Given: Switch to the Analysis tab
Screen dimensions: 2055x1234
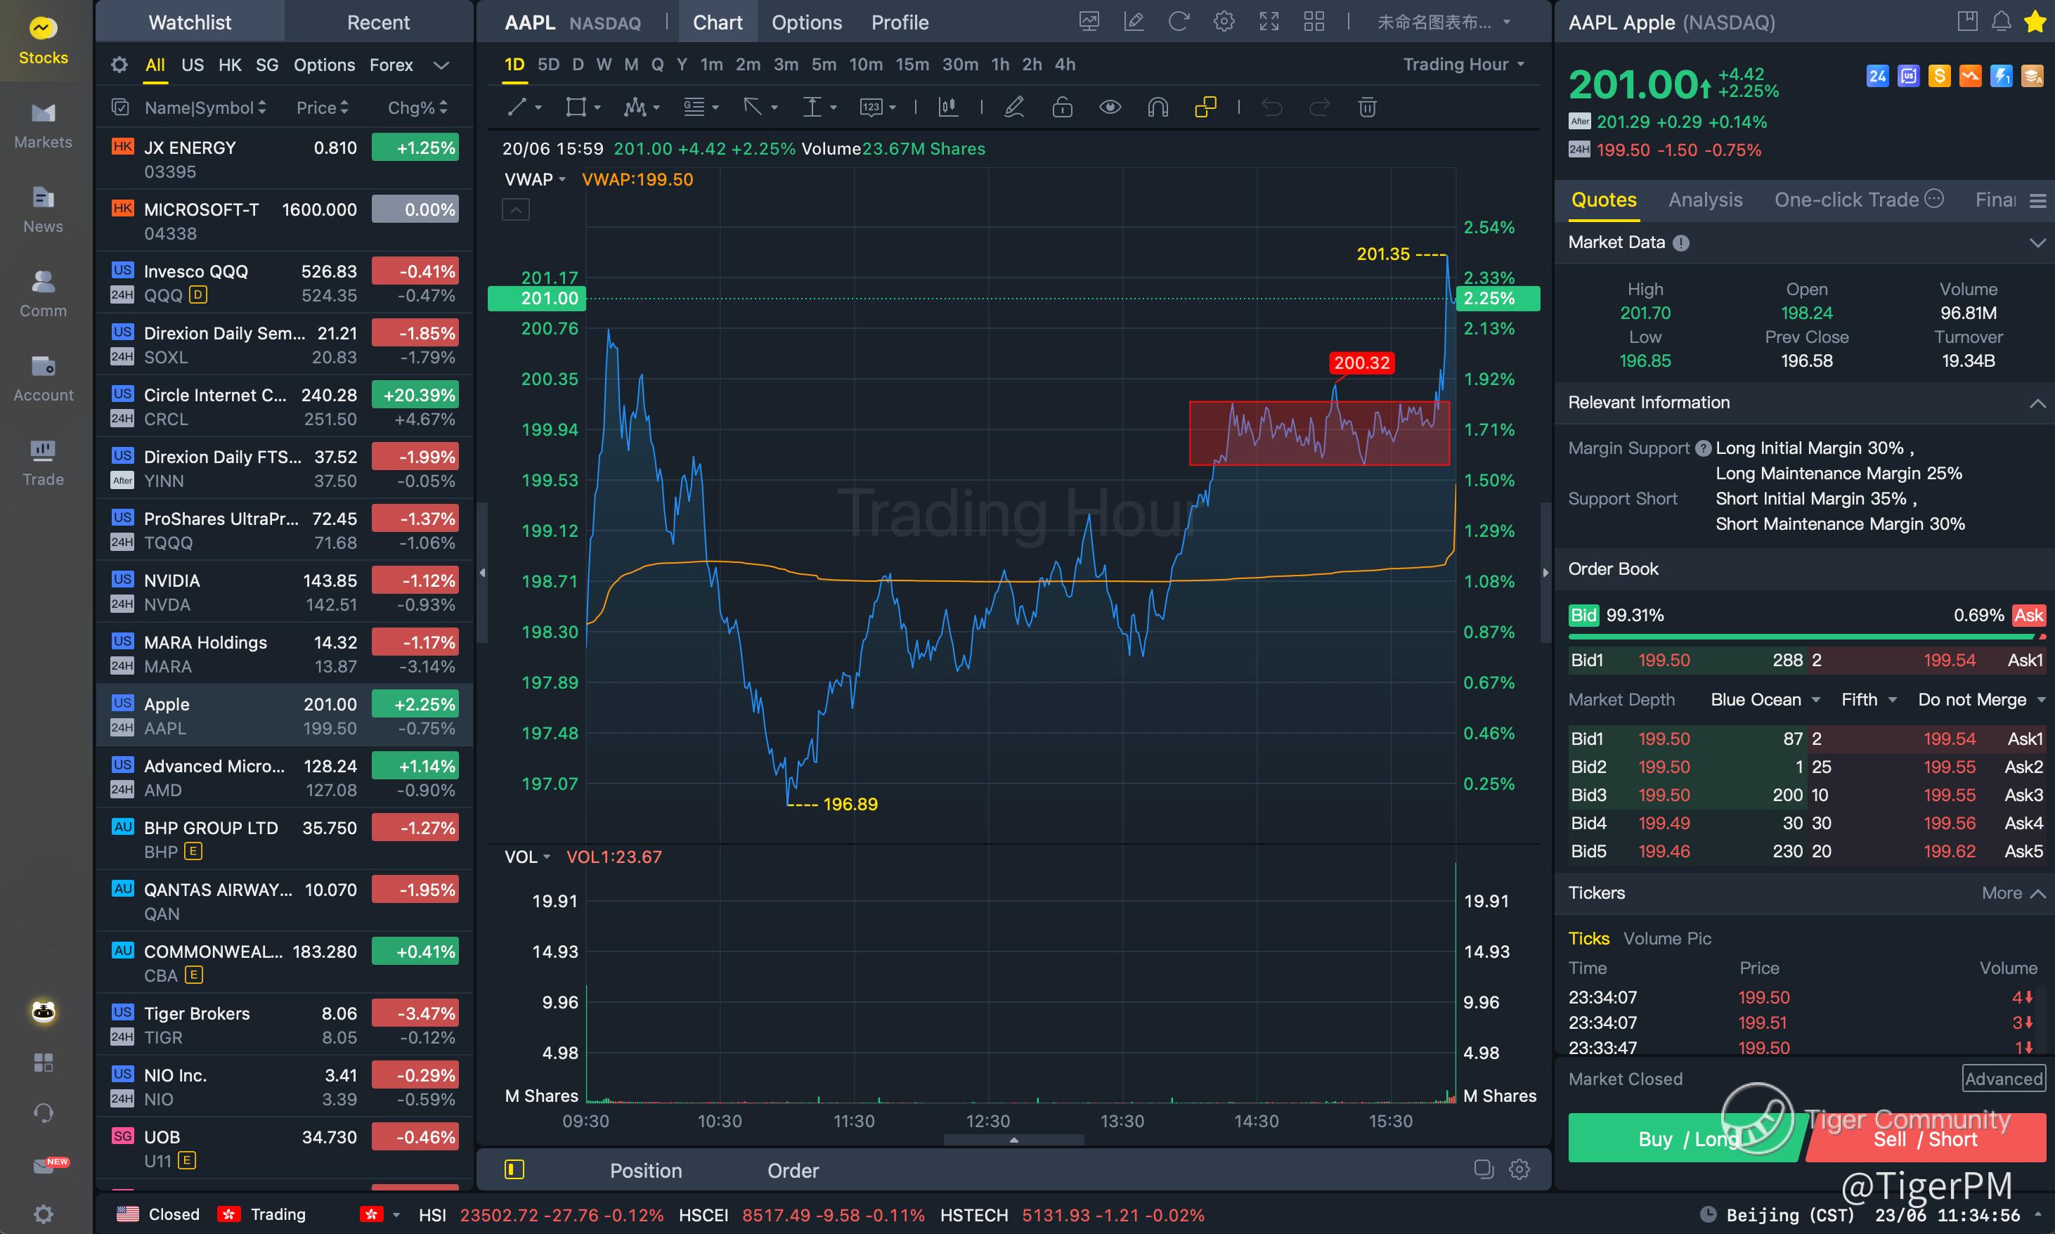Looking at the screenshot, I should (1705, 200).
